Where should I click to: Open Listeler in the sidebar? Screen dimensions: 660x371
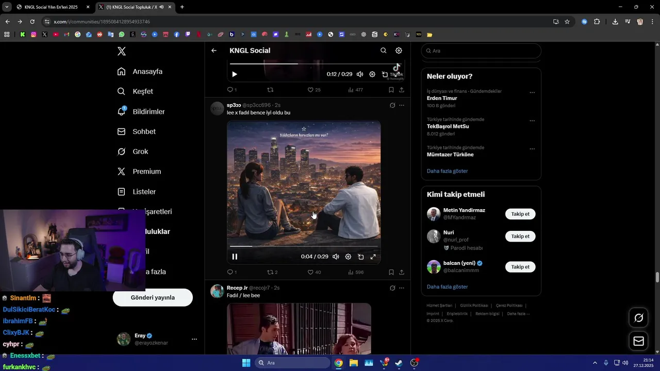[137, 192]
